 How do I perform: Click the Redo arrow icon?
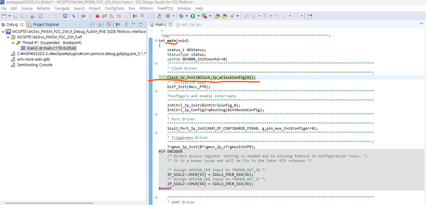click(56, 16)
